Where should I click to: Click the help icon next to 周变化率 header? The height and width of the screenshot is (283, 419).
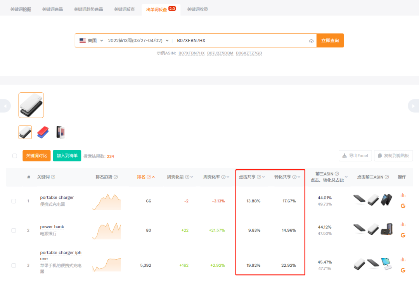point(223,177)
